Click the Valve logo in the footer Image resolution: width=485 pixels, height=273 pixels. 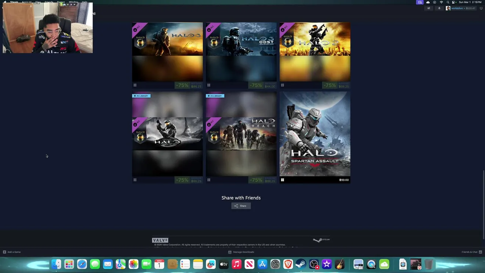click(x=160, y=240)
